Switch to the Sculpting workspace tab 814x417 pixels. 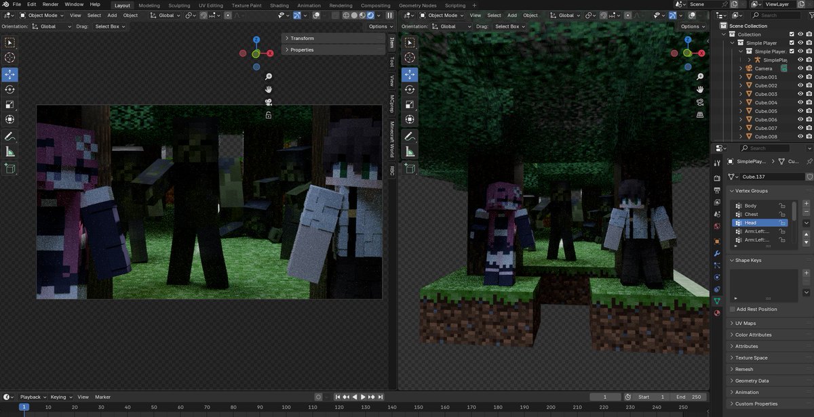179,5
